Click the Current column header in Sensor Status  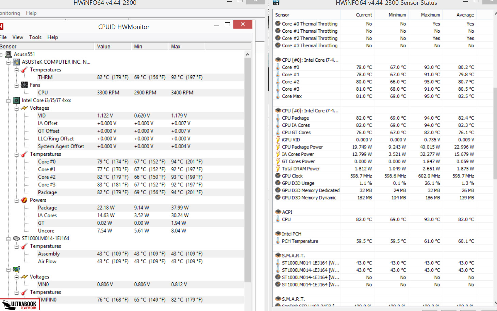tap(358, 15)
